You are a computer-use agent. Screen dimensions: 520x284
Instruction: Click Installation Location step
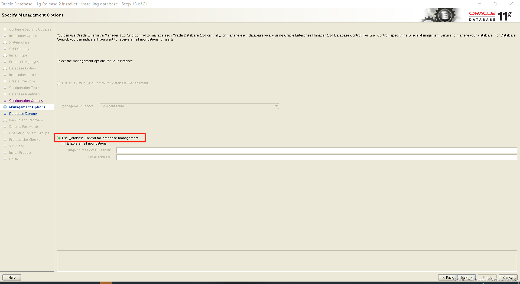24,75
